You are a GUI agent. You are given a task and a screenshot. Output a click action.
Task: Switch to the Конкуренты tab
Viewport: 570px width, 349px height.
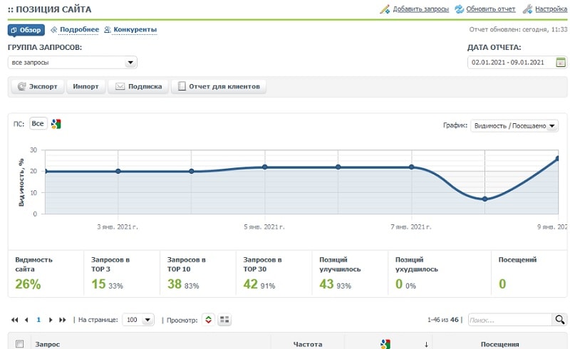click(x=131, y=30)
